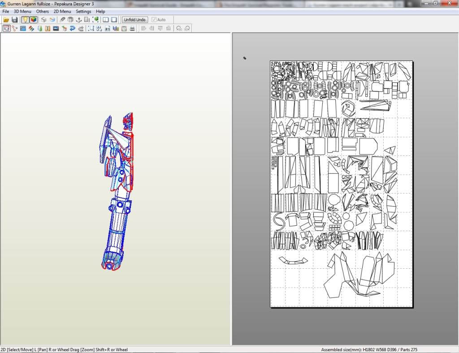Open the Others menu
The width and height of the screenshot is (459, 353).
pyautogui.click(x=43, y=11)
